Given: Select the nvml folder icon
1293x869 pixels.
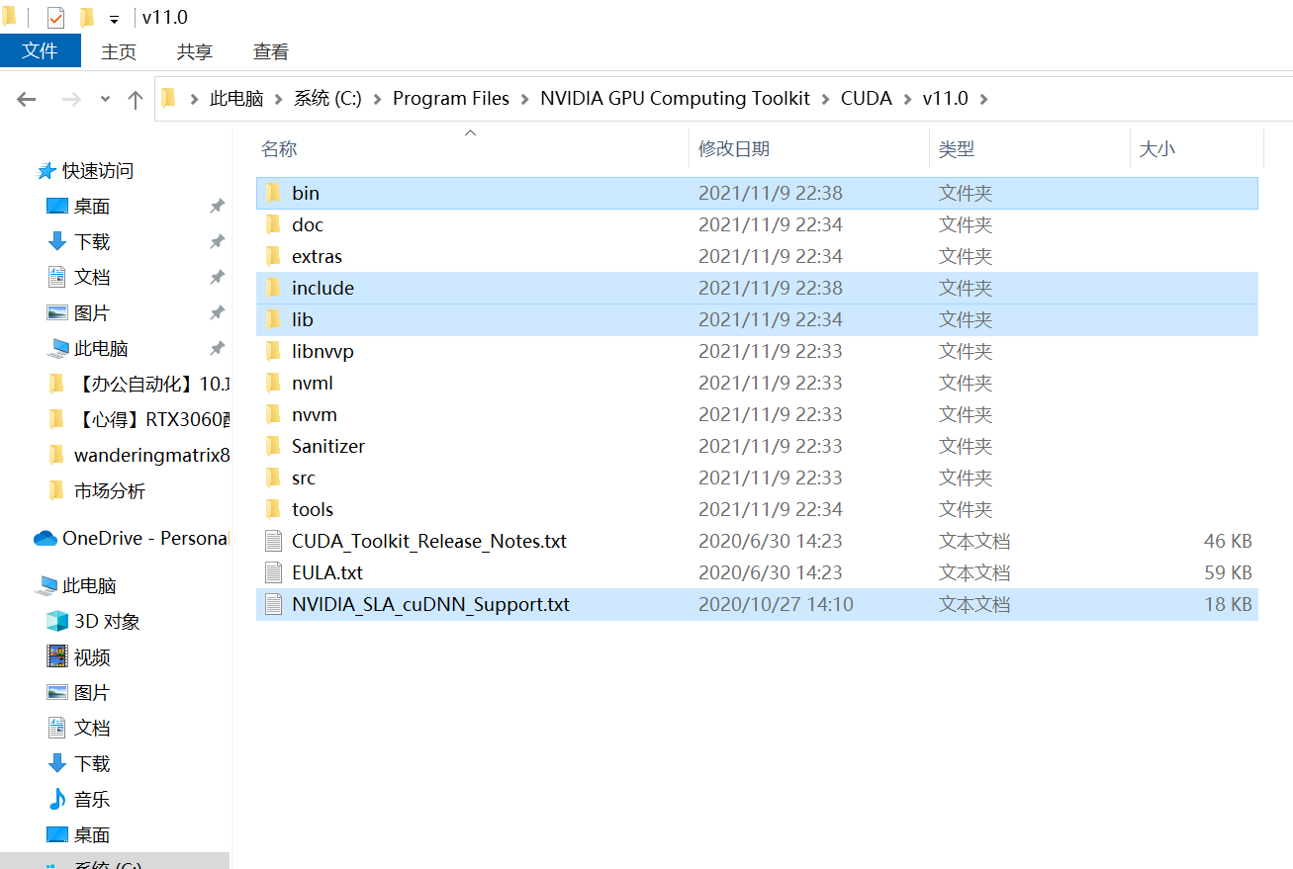Looking at the screenshot, I should tap(273, 383).
